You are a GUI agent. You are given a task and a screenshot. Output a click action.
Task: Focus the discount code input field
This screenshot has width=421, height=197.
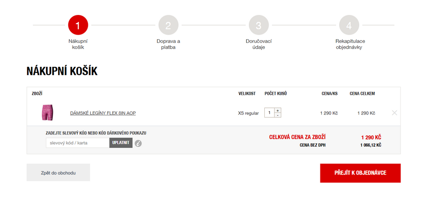tap(78, 142)
